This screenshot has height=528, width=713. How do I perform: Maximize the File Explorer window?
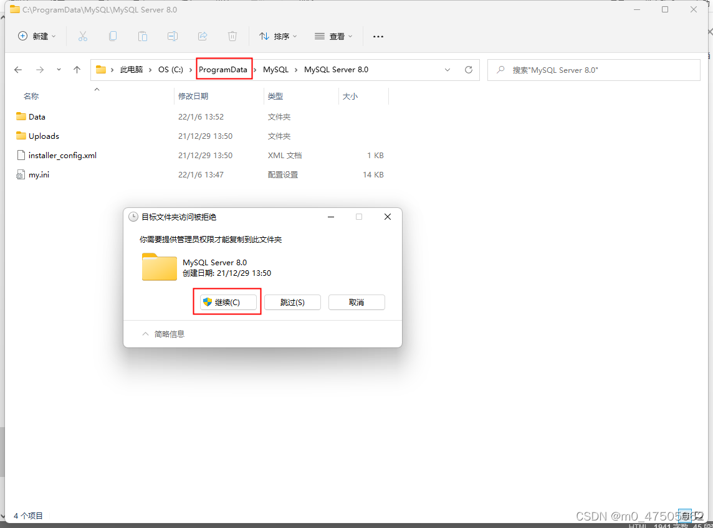(x=665, y=9)
